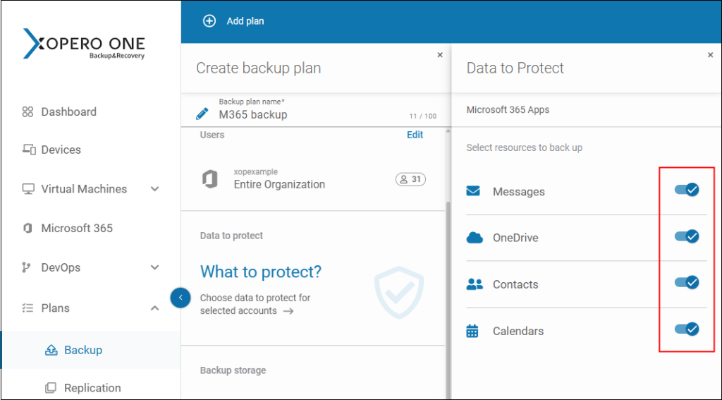Viewport: 722px width, 400px height.
Task: Click the Contacts label
Action: click(515, 284)
